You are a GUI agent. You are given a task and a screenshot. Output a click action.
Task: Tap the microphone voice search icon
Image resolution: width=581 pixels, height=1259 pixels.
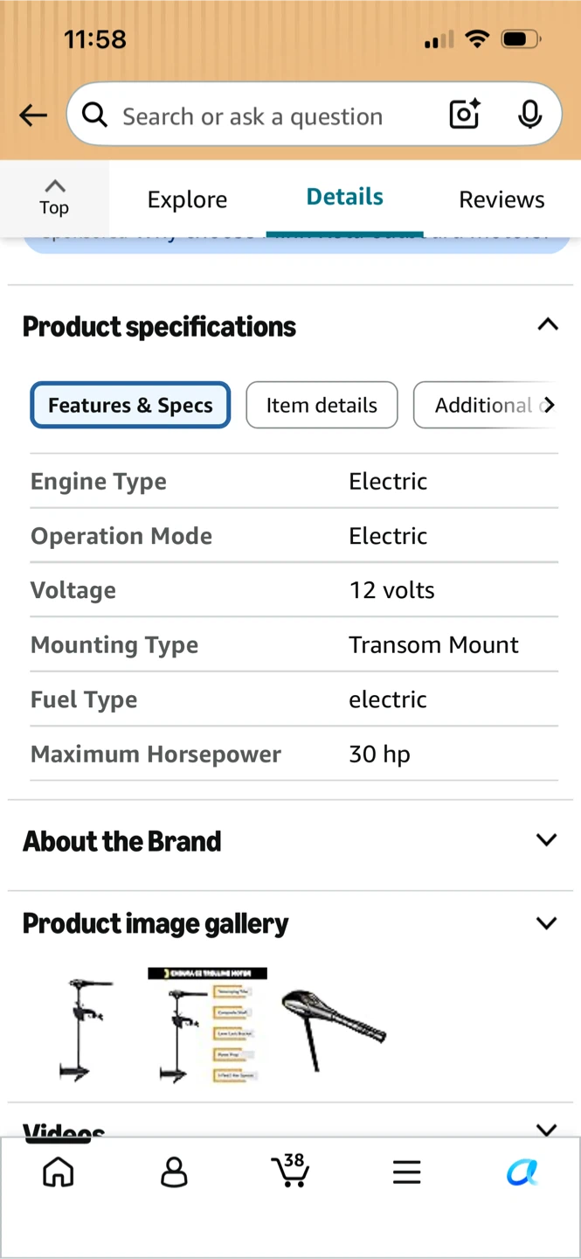529,115
